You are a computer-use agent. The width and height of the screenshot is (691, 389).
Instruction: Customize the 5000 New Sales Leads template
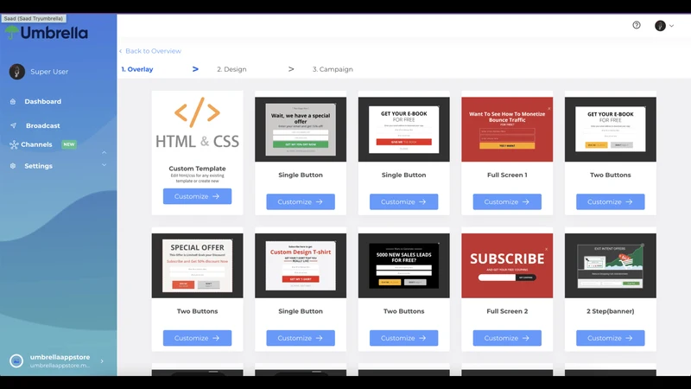point(403,338)
